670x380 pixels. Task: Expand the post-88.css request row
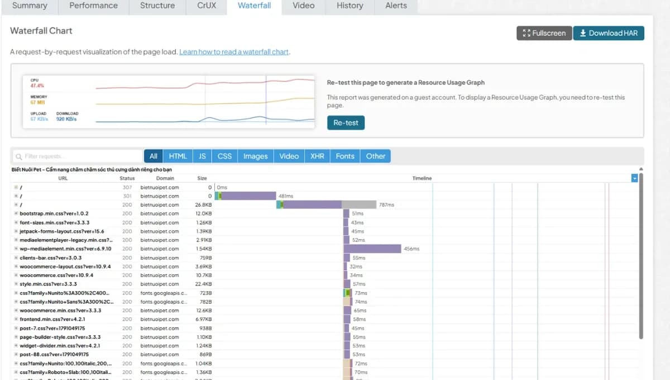click(16, 354)
